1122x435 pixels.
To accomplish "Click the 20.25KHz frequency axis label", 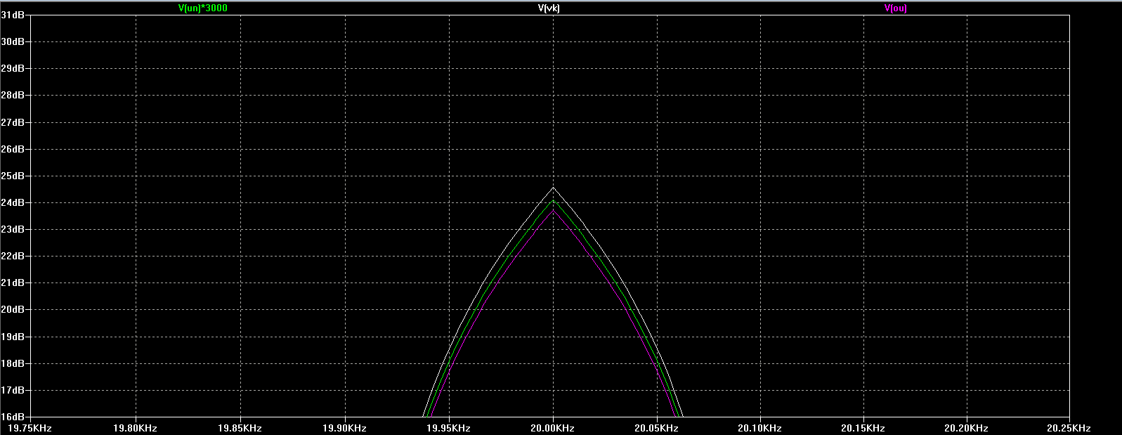I will click(1069, 428).
